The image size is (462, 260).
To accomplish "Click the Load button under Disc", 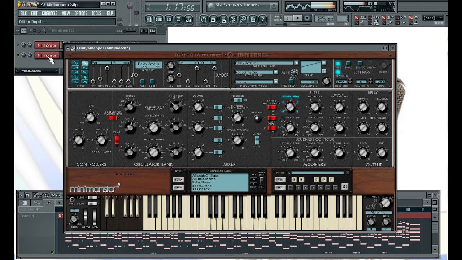I will pyautogui.click(x=178, y=179).
